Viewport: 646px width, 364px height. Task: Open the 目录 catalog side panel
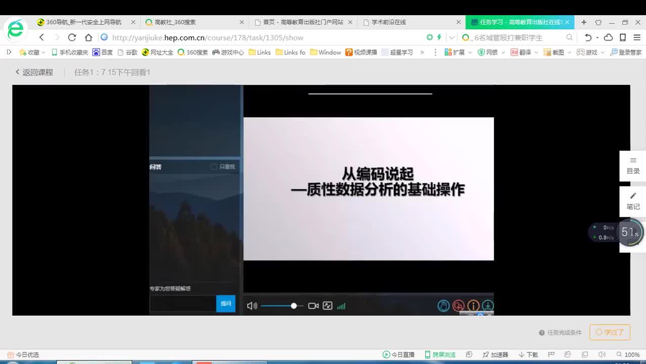[x=633, y=166]
